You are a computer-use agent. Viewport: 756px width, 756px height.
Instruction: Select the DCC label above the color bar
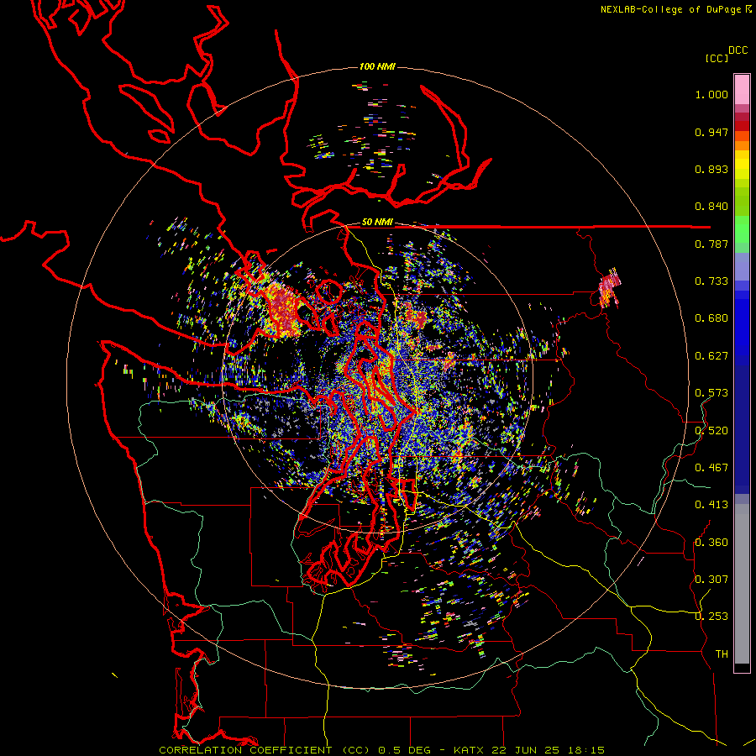click(738, 50)
